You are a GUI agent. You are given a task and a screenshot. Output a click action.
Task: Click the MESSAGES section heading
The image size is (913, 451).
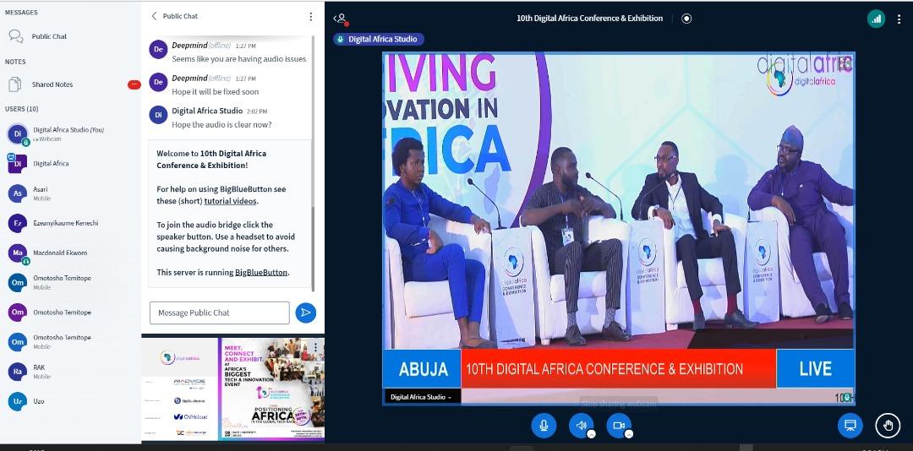pyautogui.click(x=21, y=12)
